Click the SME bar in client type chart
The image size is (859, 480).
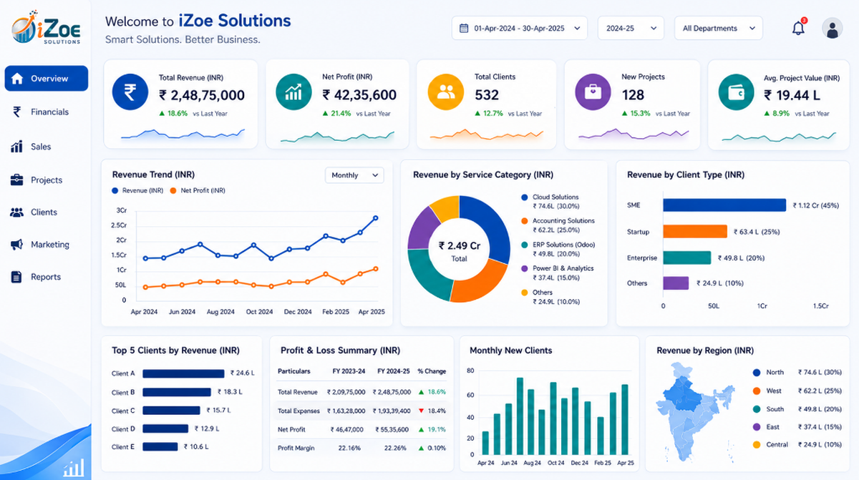click(x=724, y=205)
